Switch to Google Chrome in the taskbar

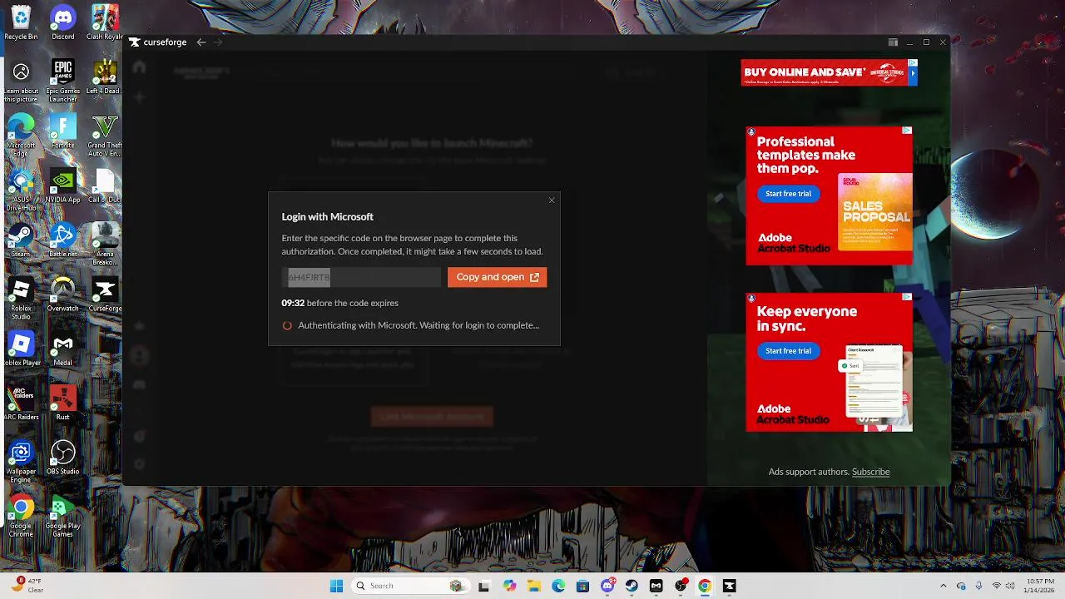click(x=705, y=586)
